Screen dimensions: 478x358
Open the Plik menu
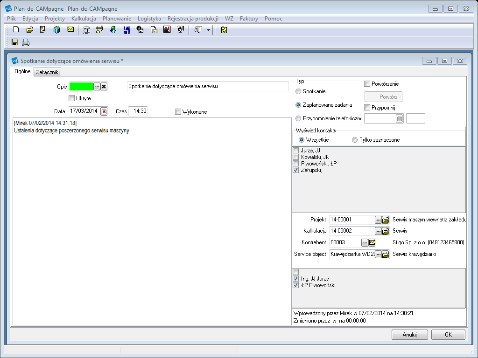point(12,19)
